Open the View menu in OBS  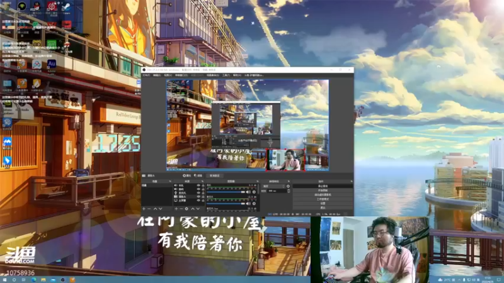168,75
